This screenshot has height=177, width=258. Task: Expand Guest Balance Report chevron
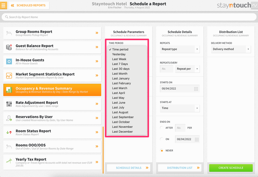[97, 47]
